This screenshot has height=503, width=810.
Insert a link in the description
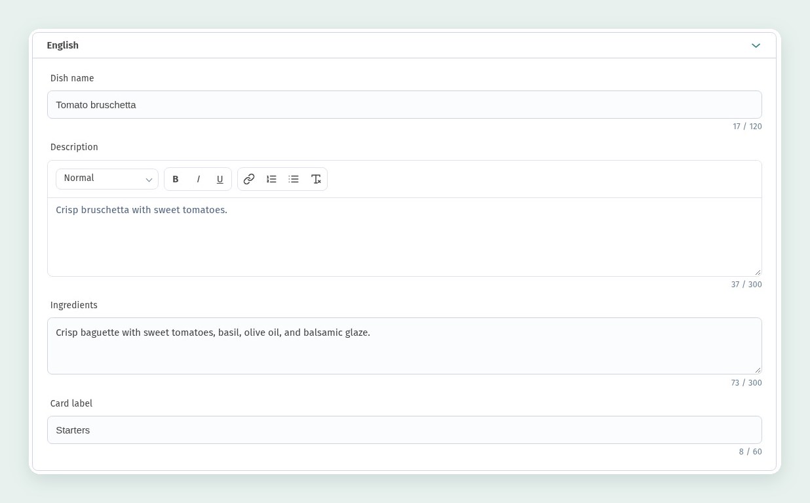[249, 179]
